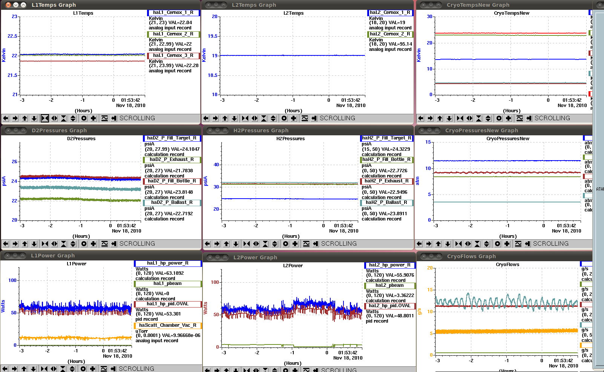This screenshot has height=372, width=604.
Task: Select the haH2_P_Fill_Target_R legend entry
Action: tap(387, 138)
